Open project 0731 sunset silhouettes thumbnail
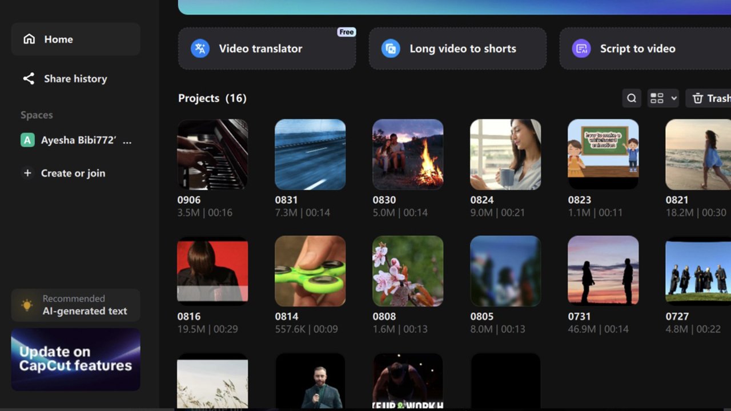 tap(603, 271)
